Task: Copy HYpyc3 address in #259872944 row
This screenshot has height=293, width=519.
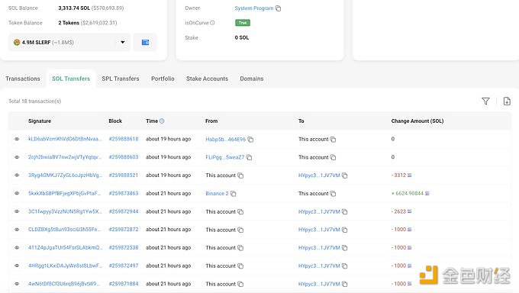Action: pyautogui.click(x=344, y=212)
